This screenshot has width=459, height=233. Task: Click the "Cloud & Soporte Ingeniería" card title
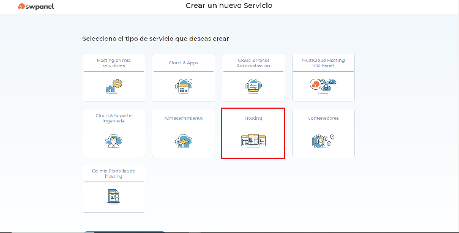pyautogui.click(x=114, y=118)
